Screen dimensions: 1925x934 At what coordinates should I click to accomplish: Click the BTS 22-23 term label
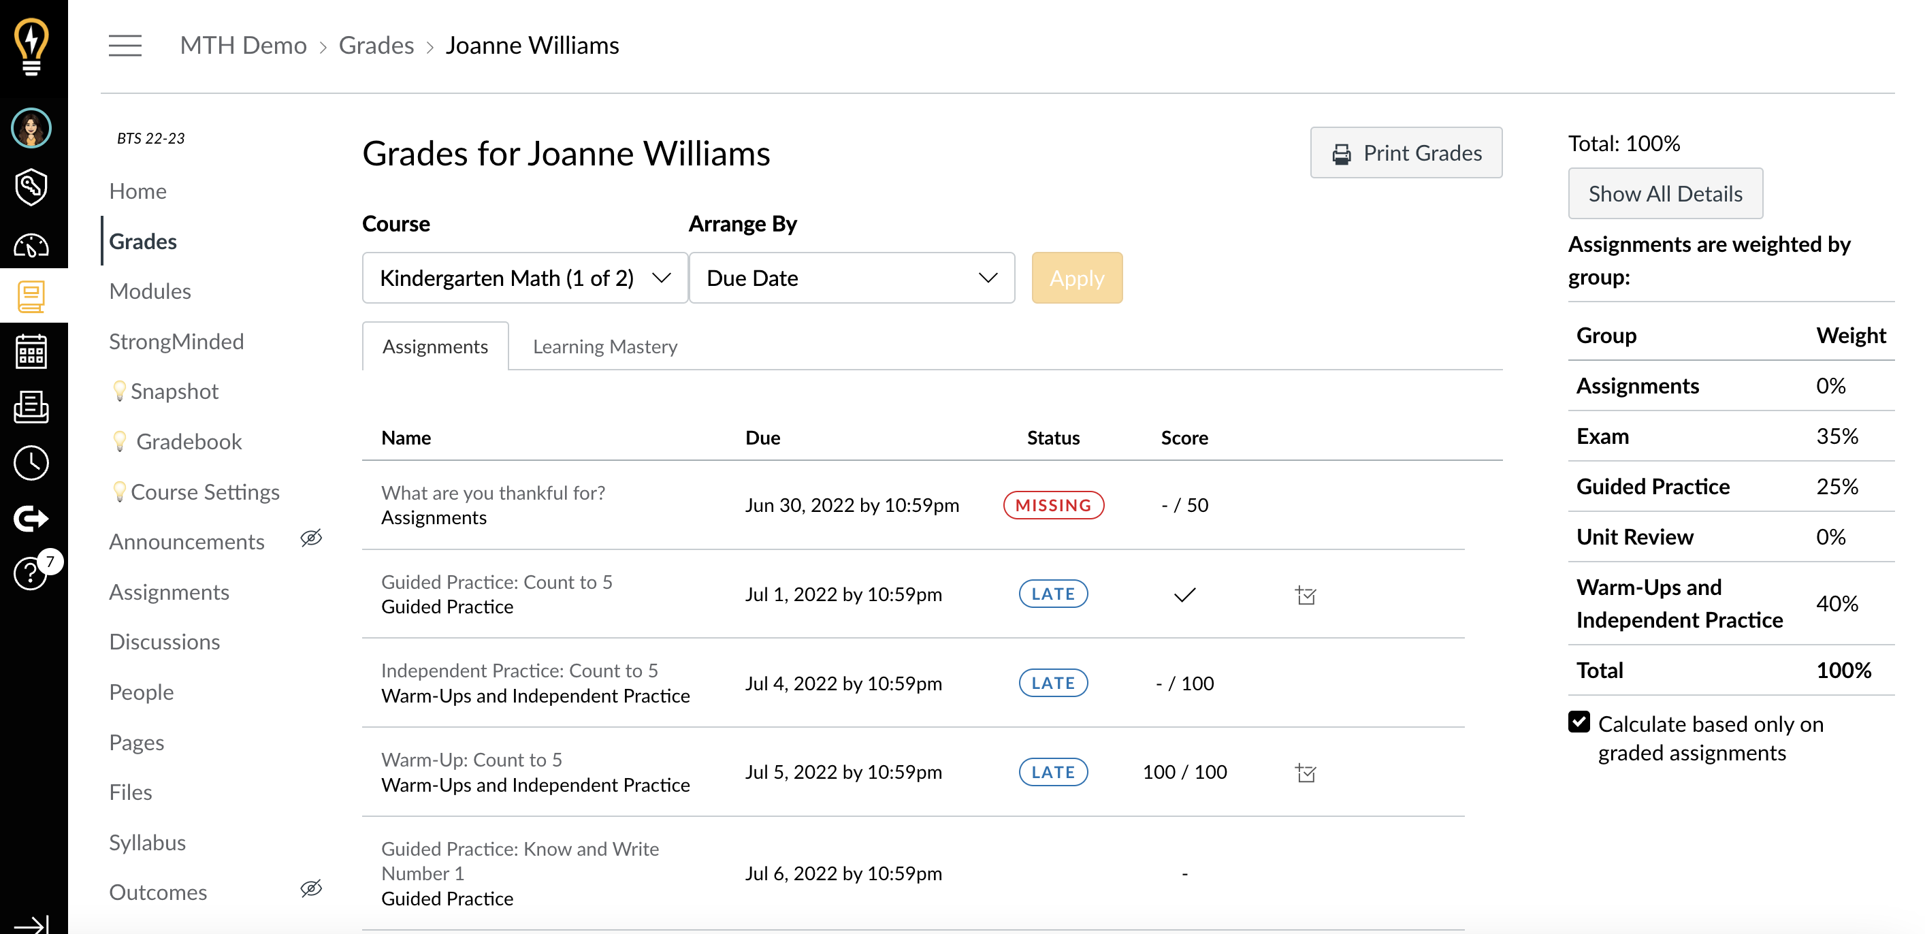151,138
